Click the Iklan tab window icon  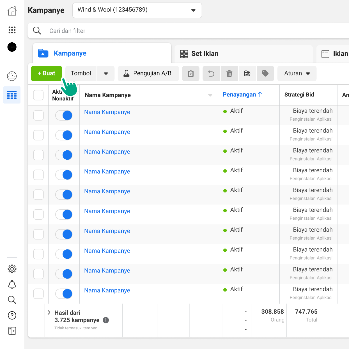(x=325, y=54)
